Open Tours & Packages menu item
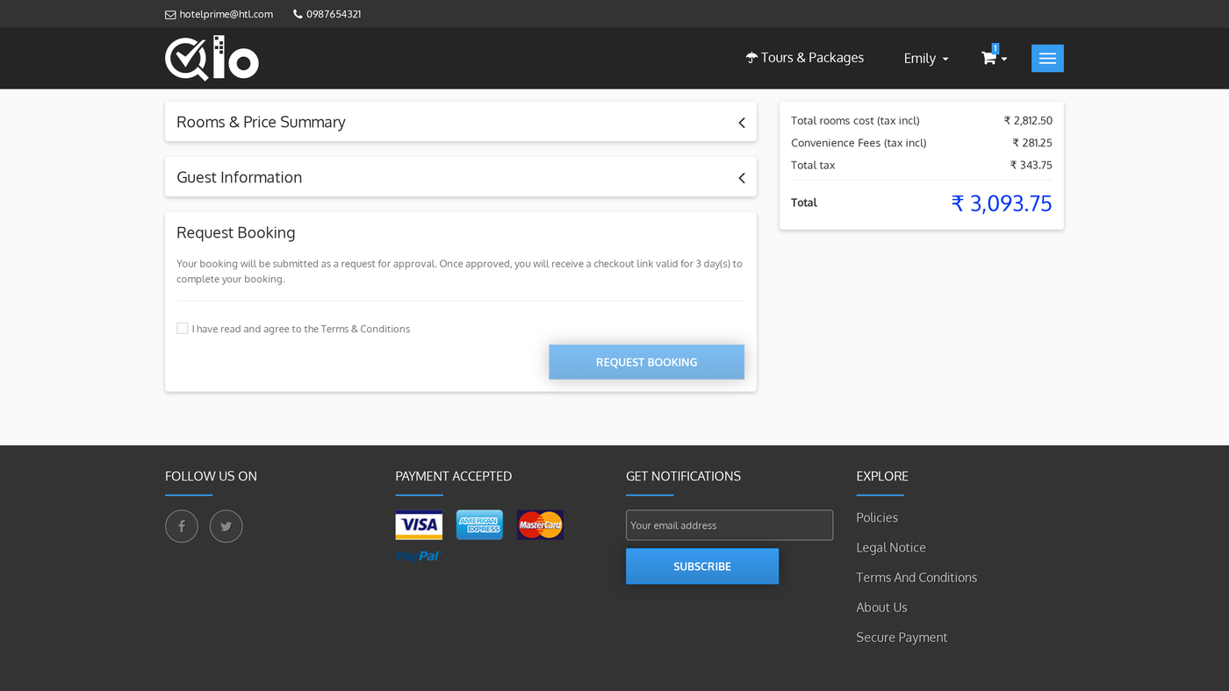The width and height of the screenshot is (1229, 691). click(805, 58)
